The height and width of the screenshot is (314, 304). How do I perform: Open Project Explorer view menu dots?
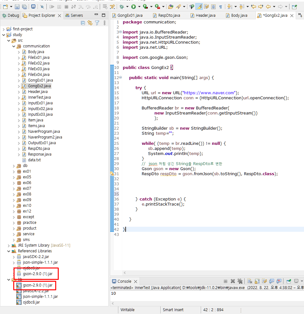pos(104,23)
